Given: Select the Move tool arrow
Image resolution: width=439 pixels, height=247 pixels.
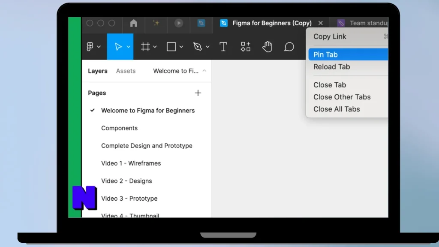Looking at the screenshot, I should (118, 46).
